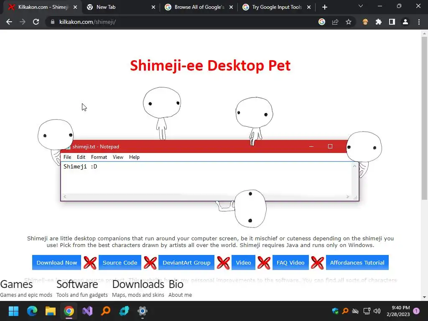Close the Browse All of Google's tab

(231, 7)
